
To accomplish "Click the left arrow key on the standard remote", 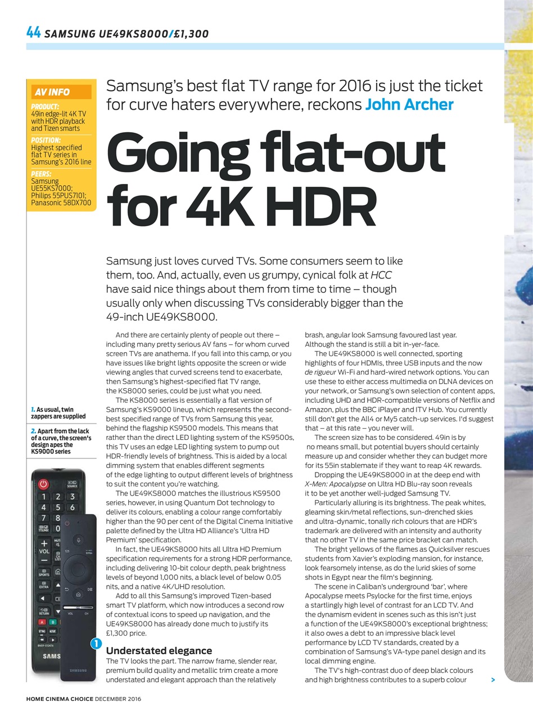I will (x=44, y=598).
